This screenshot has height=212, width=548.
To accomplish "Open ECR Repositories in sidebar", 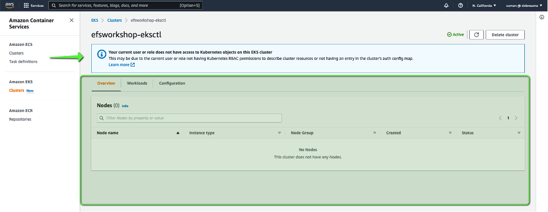I will (x=20, y=119).
